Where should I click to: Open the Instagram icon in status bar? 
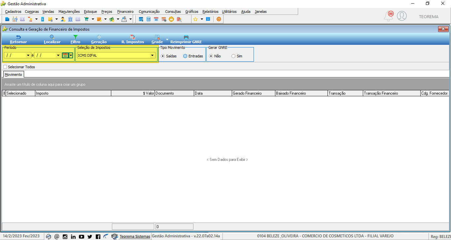pos(65,236)
